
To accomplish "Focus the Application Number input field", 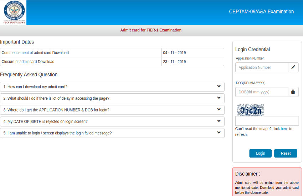I will (262, 67).
